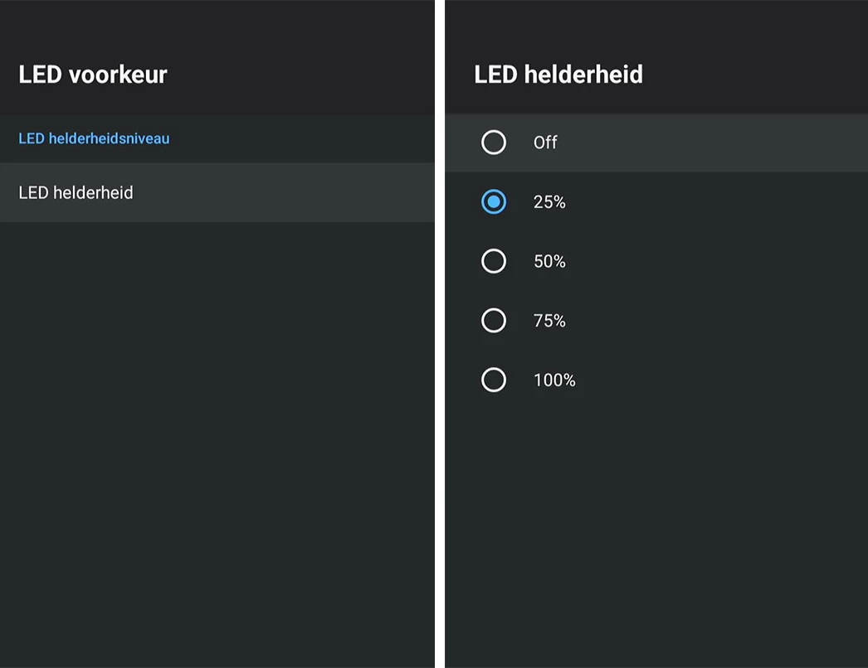Click the "Off" text label
The width and height of the screenshot is (868, 668).
click(x=545, y=143)
